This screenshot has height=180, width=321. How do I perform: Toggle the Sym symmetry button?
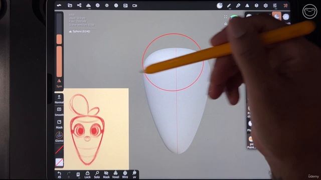(x=59, y=83)
